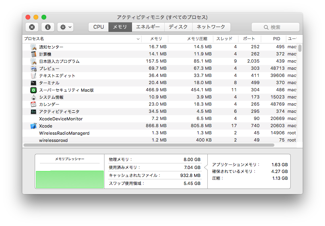Screen dimensions: 325x226
Task: Toggle sort direction chevron on プロセス名 column
Action: [x=138, y=39]
